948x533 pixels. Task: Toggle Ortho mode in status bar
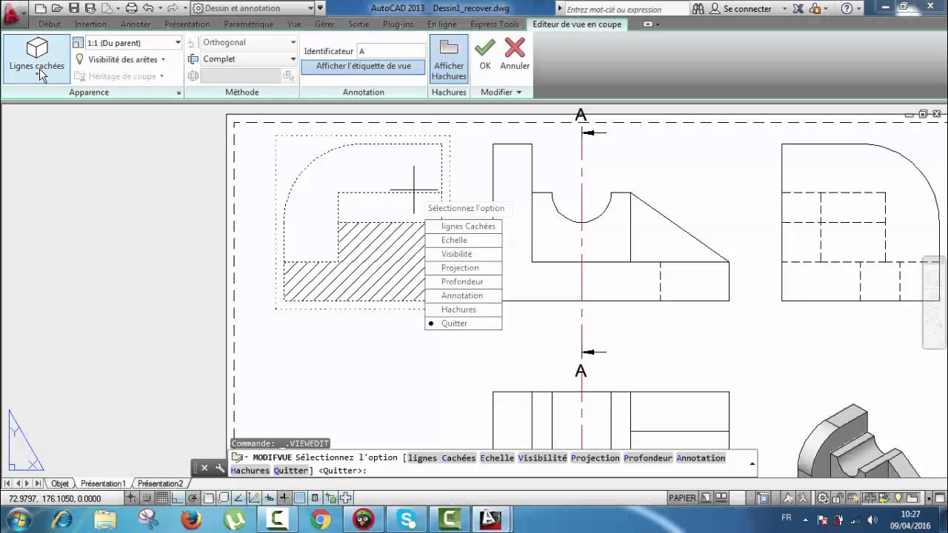click(178, 498)
